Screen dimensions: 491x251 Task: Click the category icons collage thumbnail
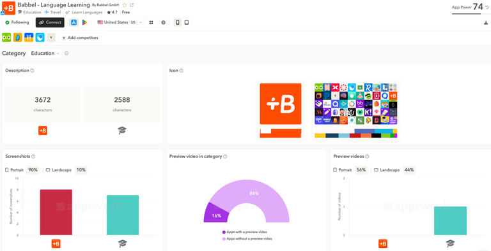[x=355, y=104]
